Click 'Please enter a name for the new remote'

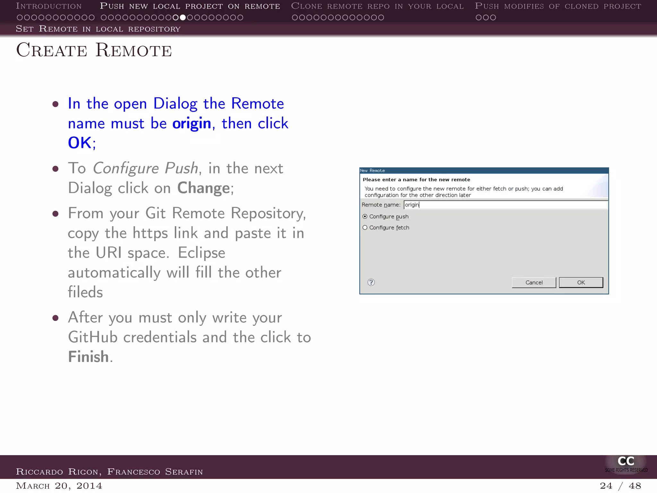[416, 180]
